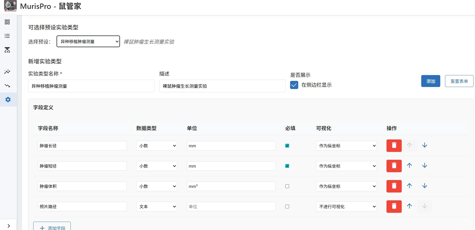Viewport: 475px width, 230px height.
Task: Change visualization dropdown for 肿瘤短径
Action: tap(346, 166)
